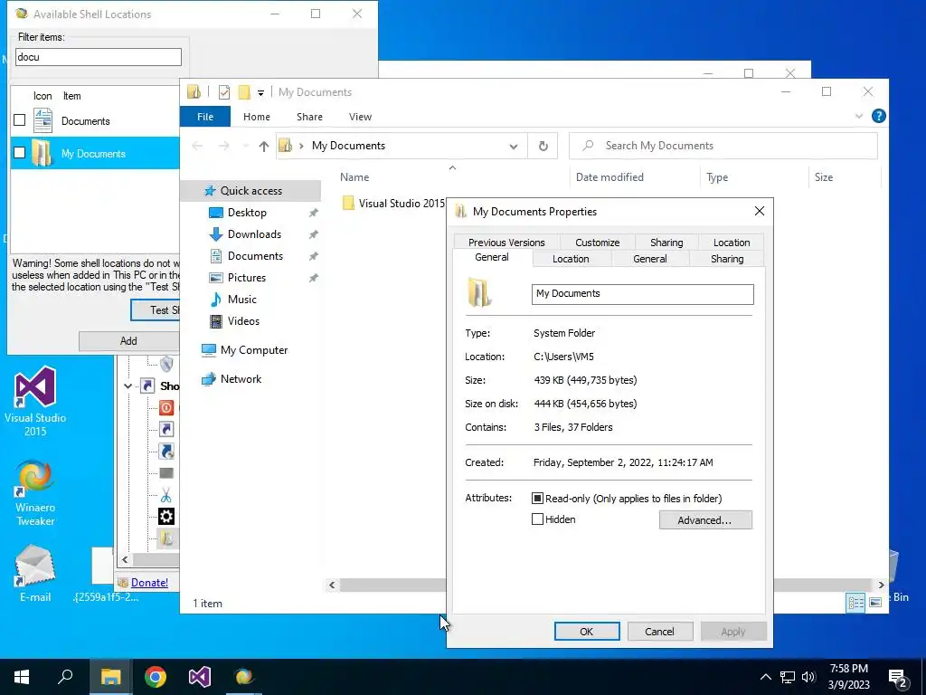Viewport: 926px width, 695px height.
Task: Click the folder name field in Properties
Action: click(x=643, y=294)
